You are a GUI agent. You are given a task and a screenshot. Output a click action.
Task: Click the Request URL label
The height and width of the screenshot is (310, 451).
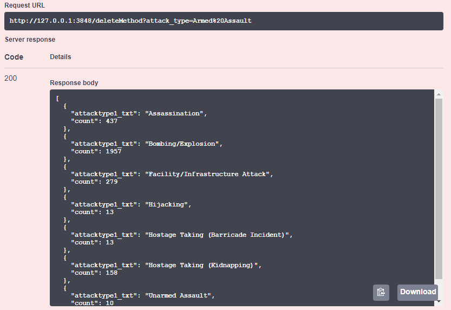25,5
